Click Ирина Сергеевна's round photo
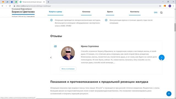 point(68,53)
